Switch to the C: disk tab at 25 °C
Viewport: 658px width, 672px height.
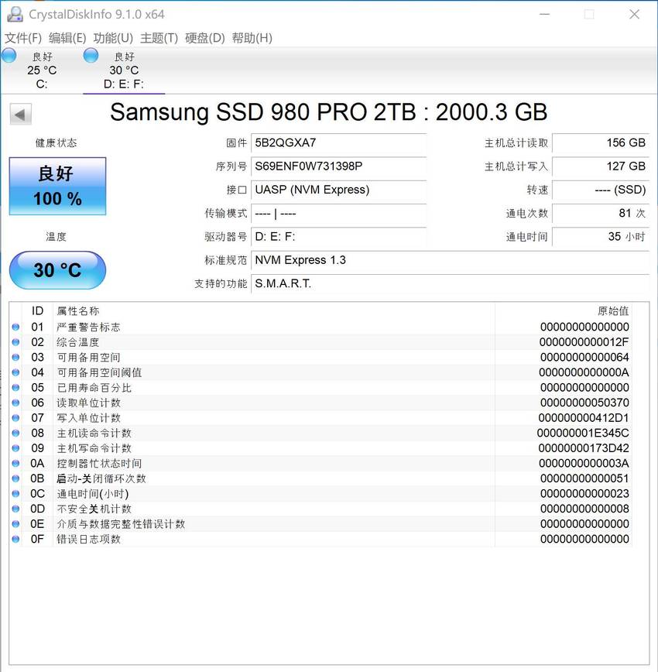(42, 70)
